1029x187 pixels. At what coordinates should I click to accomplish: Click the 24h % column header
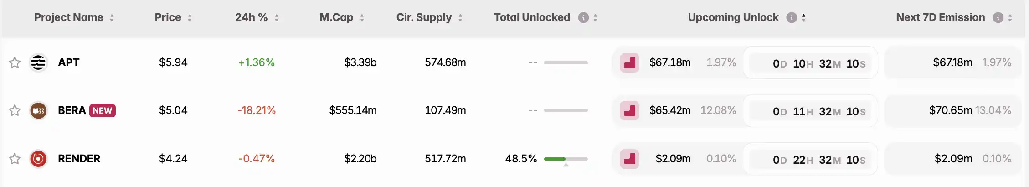click(x=251, y=18)
